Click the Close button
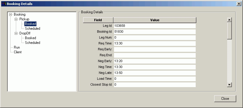Viewport: 243px width, 108px height. pos(225,99)
